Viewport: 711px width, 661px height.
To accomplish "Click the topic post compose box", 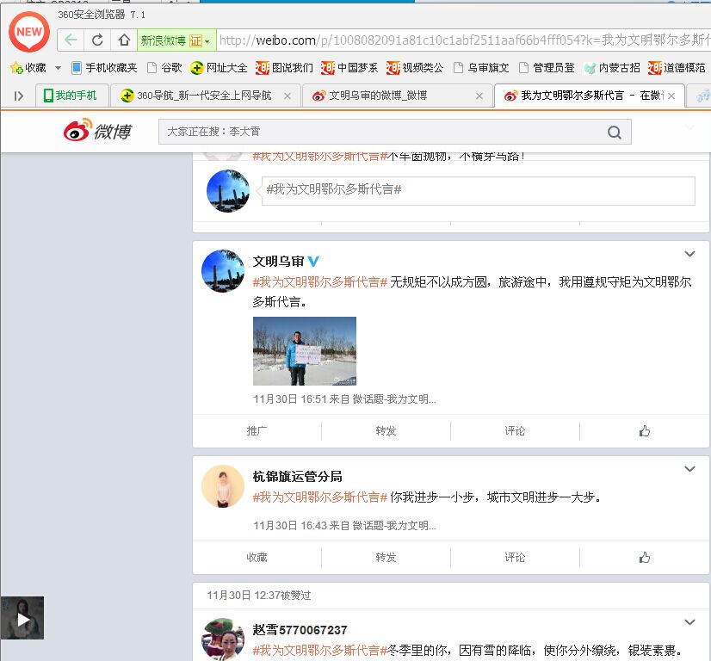I will (478, 190).
